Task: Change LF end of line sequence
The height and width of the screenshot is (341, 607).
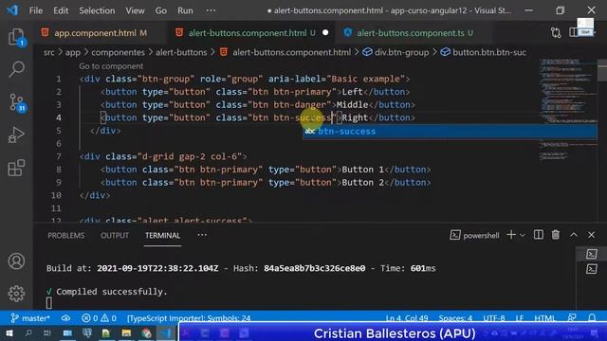Action: [520, 318]
